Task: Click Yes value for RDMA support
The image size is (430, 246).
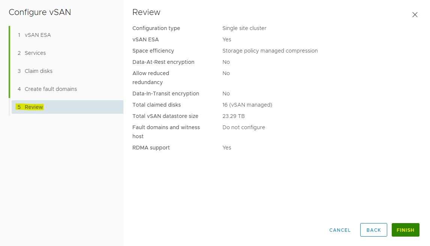Action: point(227,148)
